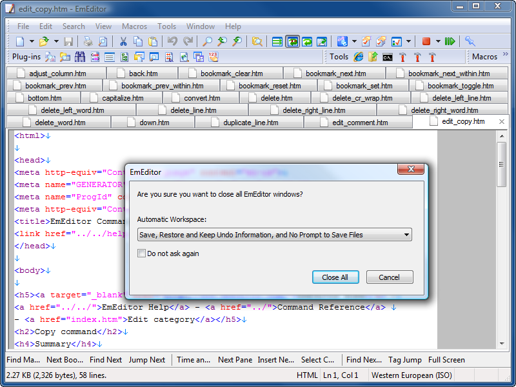Click Tag Jump in the bottom bar
The height and width of the screenshot is (387, 516).
click(405, 360)
